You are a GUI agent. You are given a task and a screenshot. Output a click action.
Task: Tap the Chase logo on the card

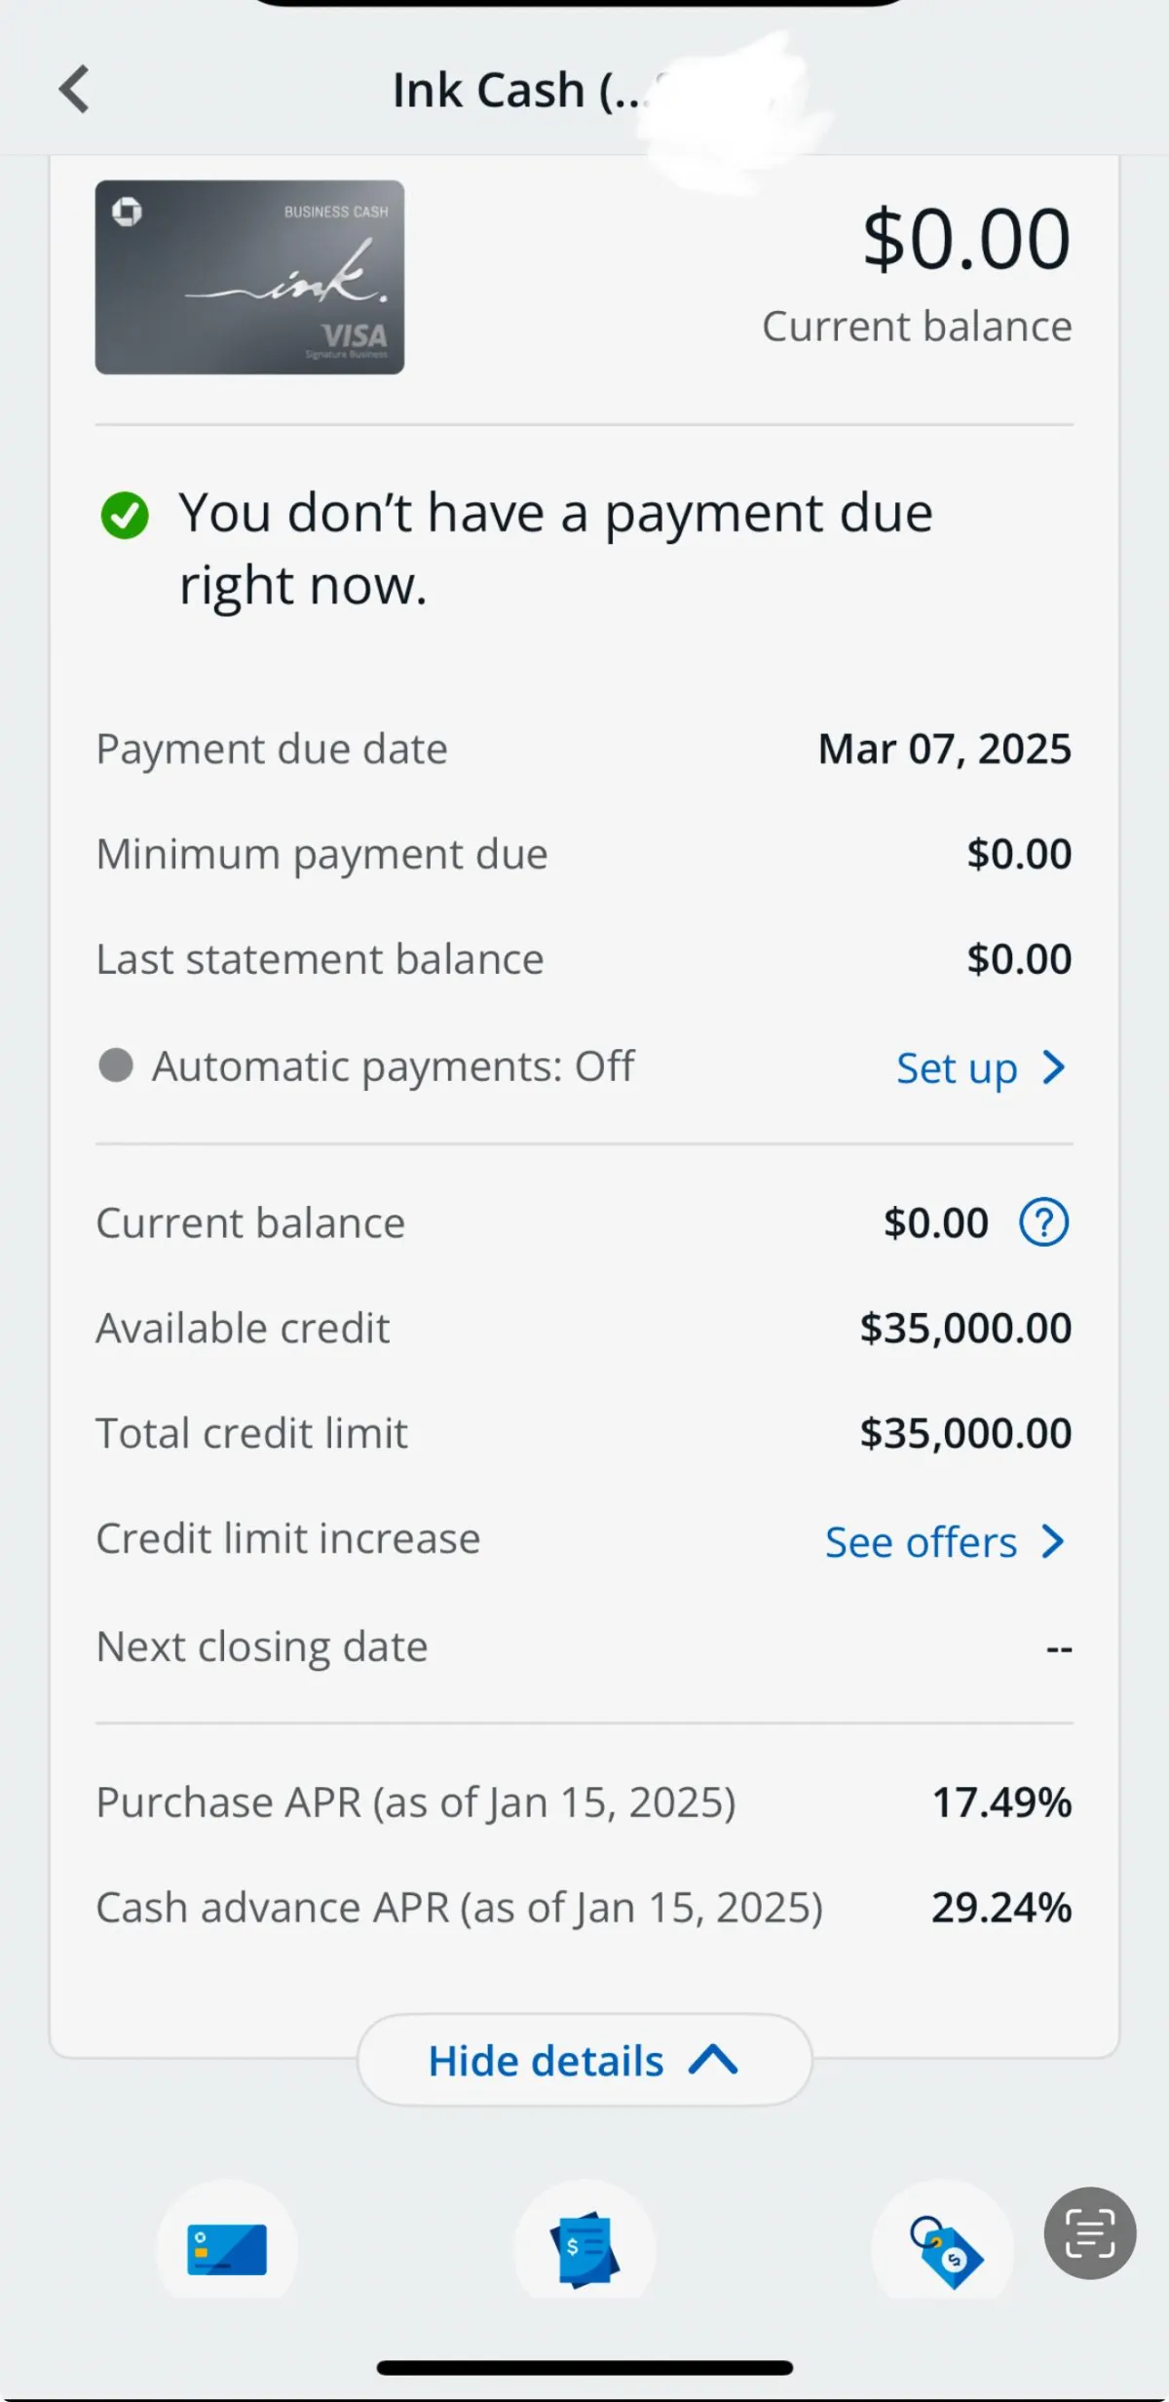pyautogui.click(x=127, y=211)
